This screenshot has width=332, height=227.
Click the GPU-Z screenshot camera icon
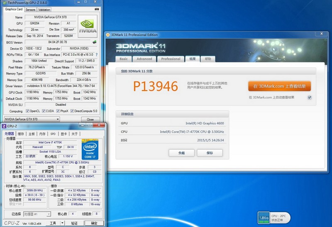coord(97,9)
